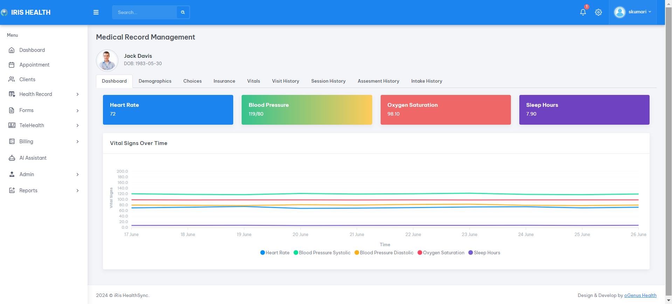Open AI Assistant from the sidebar
Viewport: 672px width, 304px height.
[x=44, y=158]
